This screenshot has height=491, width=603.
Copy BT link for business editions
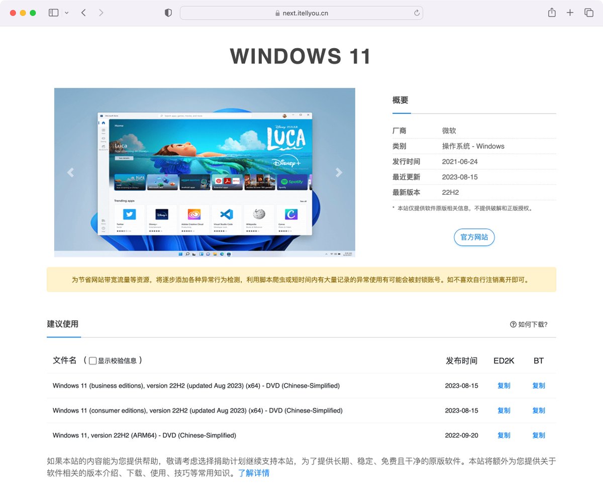pos(539,386)
